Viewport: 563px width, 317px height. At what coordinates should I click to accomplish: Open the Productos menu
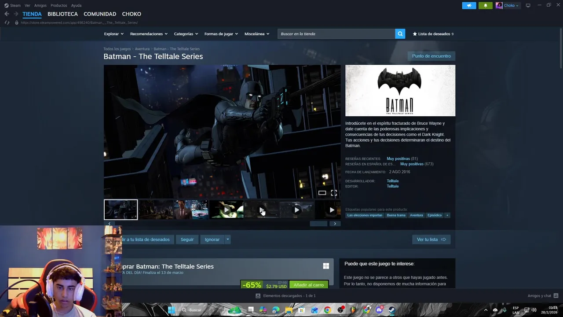(x=59, y=5)
